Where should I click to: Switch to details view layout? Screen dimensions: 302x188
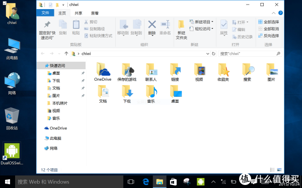(x=272, y=170)
